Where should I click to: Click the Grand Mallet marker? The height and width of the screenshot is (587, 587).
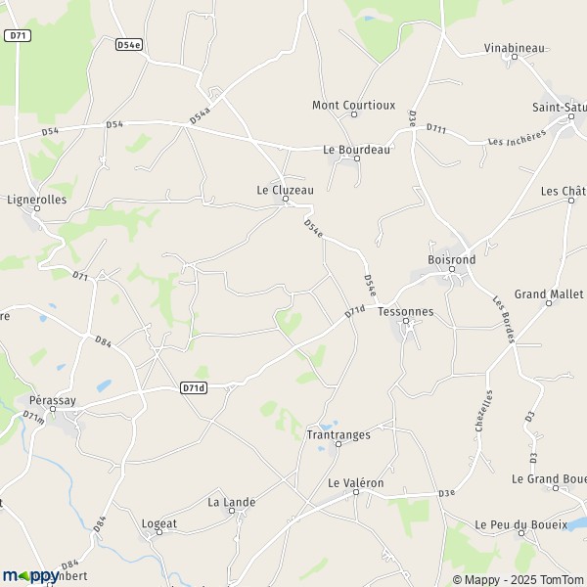click(x=549, y=303)
